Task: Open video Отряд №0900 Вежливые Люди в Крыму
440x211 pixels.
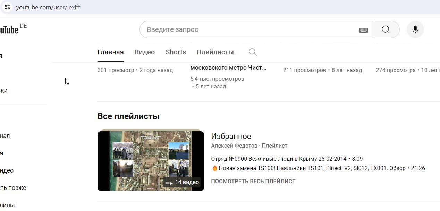Action: pyautogui.click(x=287, y=159)
